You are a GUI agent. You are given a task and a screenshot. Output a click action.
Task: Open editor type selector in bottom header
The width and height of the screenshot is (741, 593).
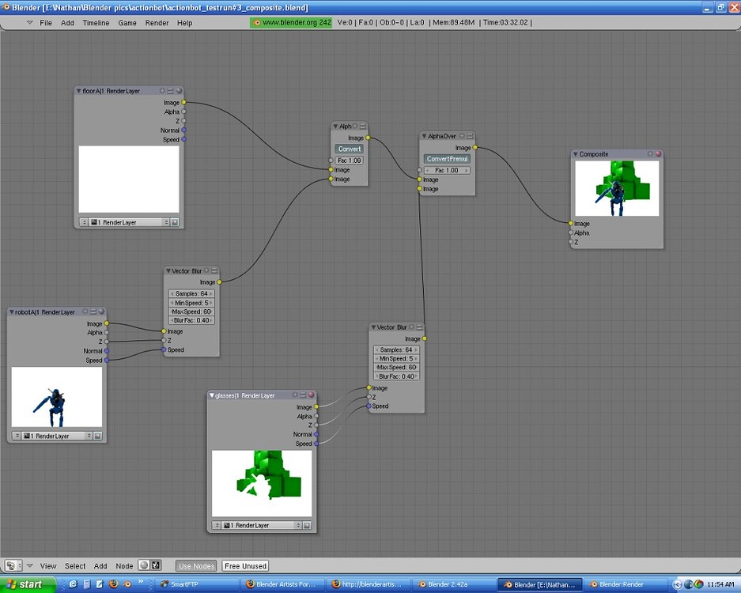13,565
